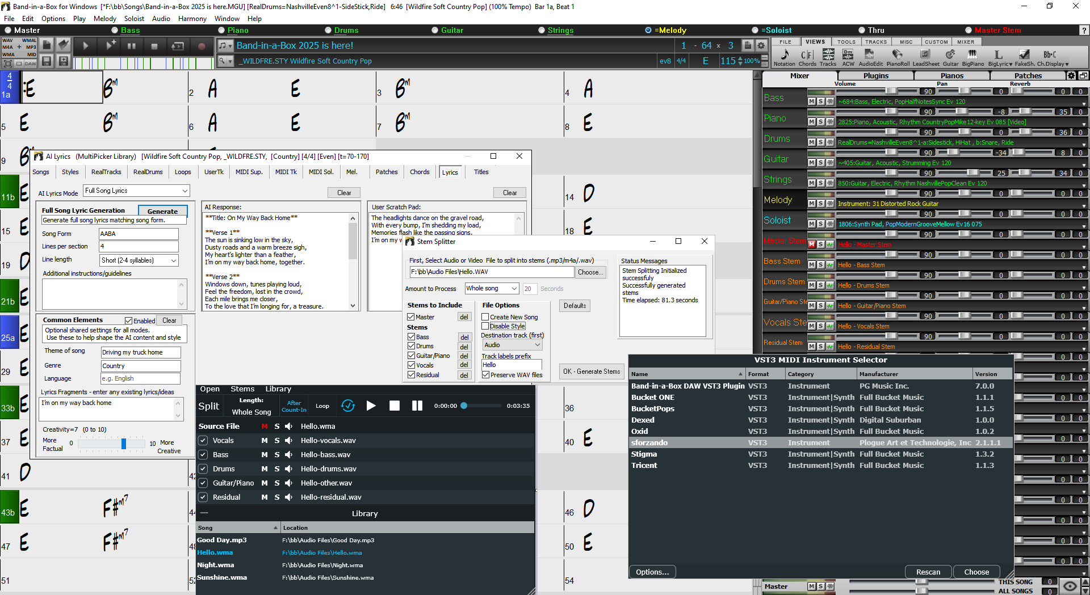Click the Creativity slider handle

coord(124,444)
